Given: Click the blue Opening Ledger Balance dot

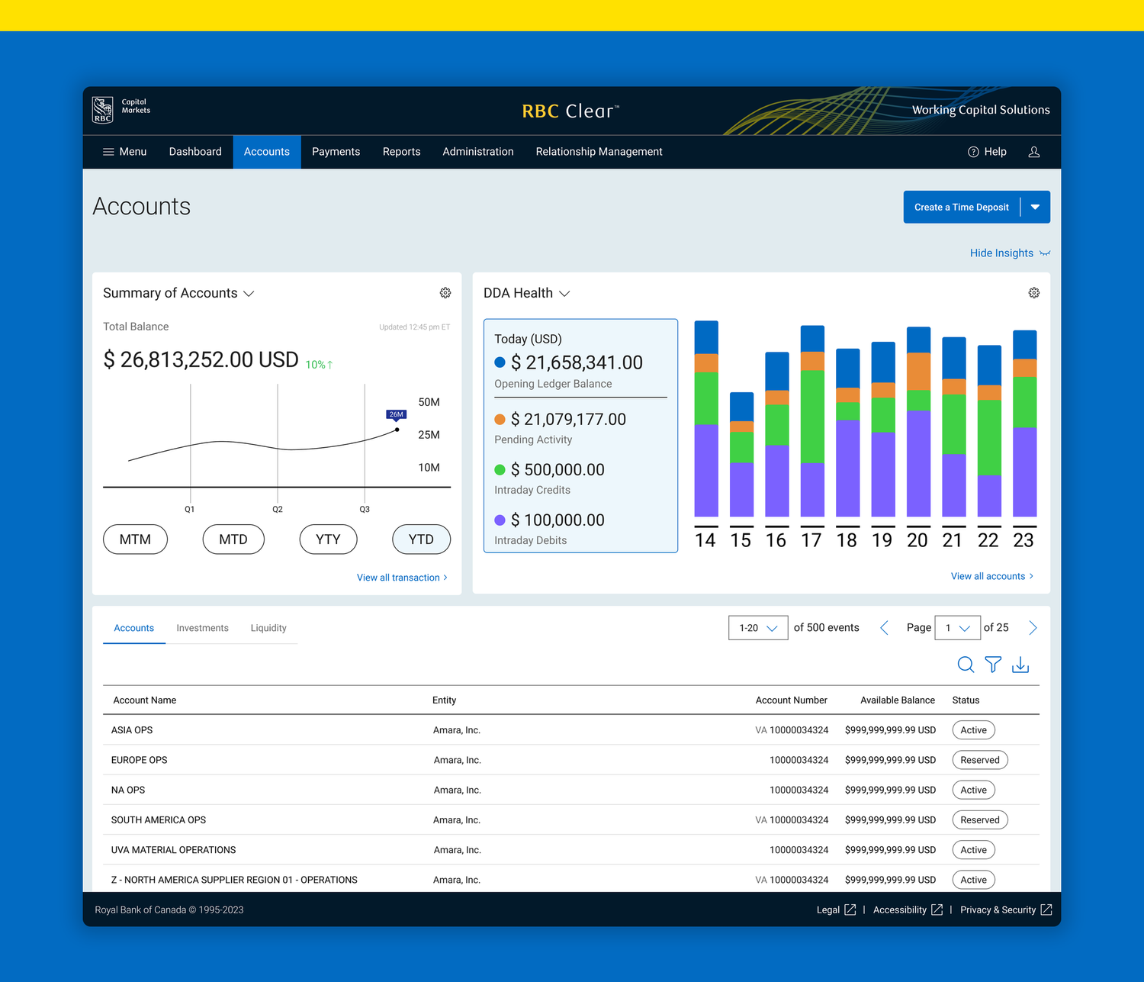Looking at the screenshot, I should coord(500,362).
